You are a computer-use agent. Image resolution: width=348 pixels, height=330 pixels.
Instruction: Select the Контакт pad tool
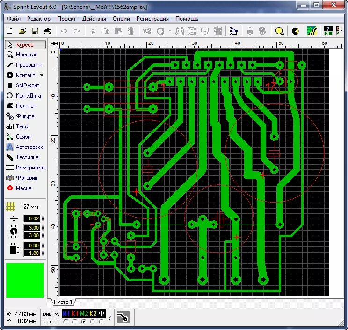pos(21,75)
